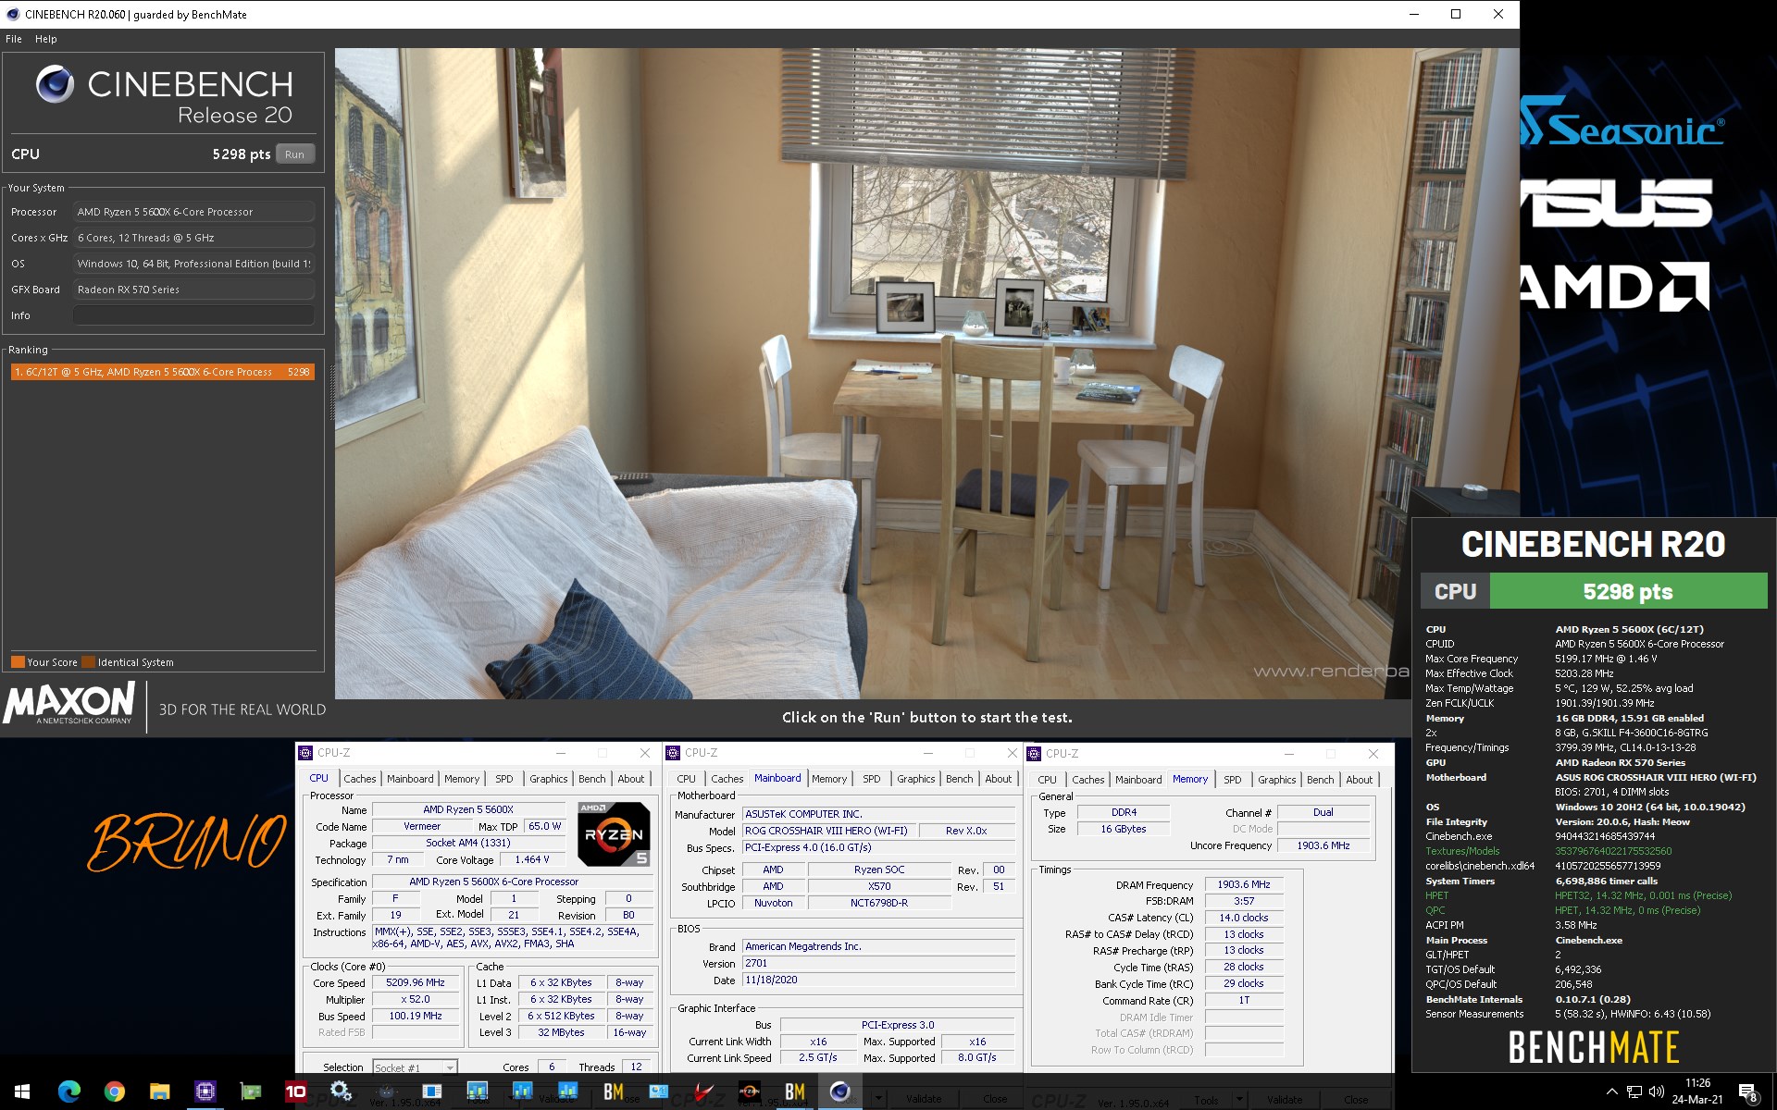Image resolution: width=1777 pixels, height=1110 pixels.
Task: Click the MAXON logo at bottom left
Action: tap(69, 705)
